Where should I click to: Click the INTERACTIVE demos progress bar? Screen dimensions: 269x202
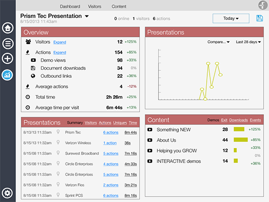click(x=236, y=161)
